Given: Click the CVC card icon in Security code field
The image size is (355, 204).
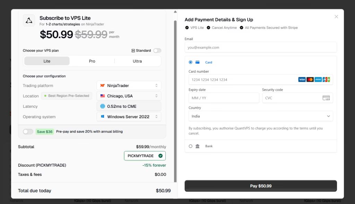Looking at the screenshot, I should 326,98.
